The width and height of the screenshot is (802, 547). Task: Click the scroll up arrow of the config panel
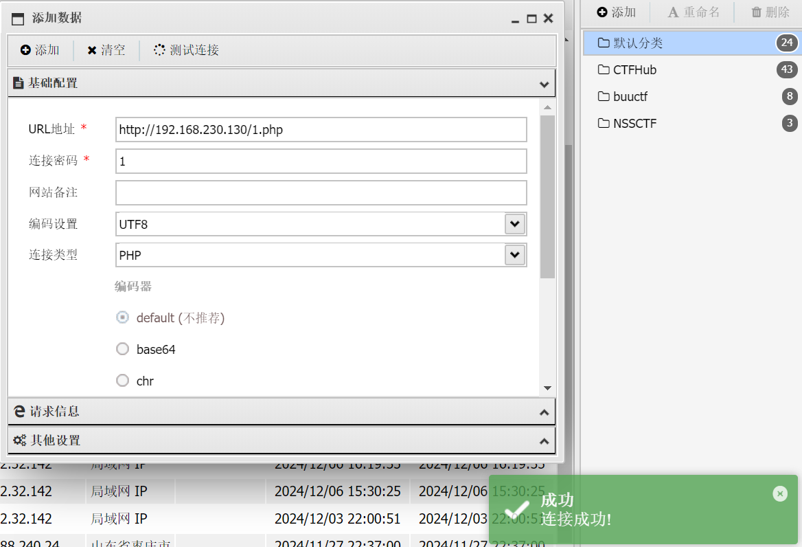point(547,107)
